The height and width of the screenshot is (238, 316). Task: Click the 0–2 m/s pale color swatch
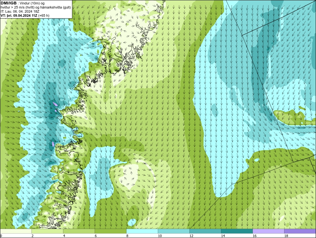pos(16,231)
